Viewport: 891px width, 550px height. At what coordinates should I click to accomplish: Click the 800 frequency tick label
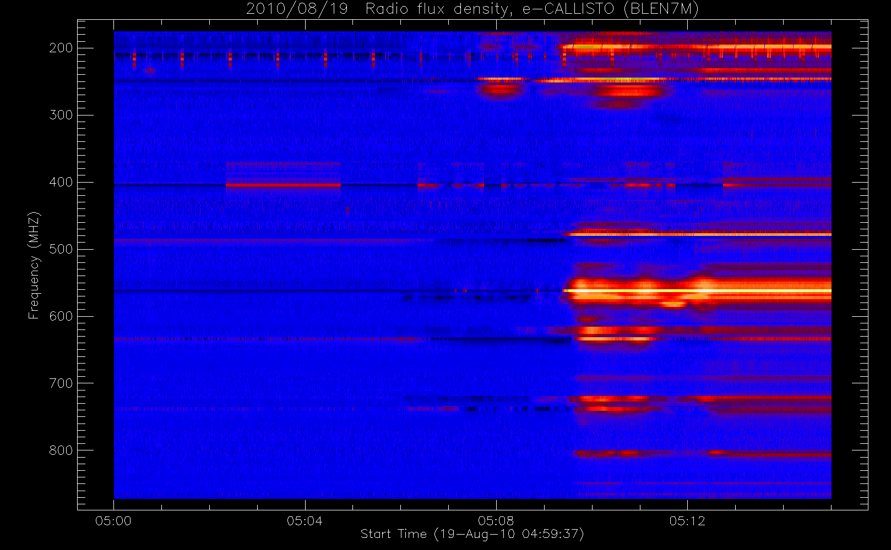pyautogui.click(x=61, y=450)
